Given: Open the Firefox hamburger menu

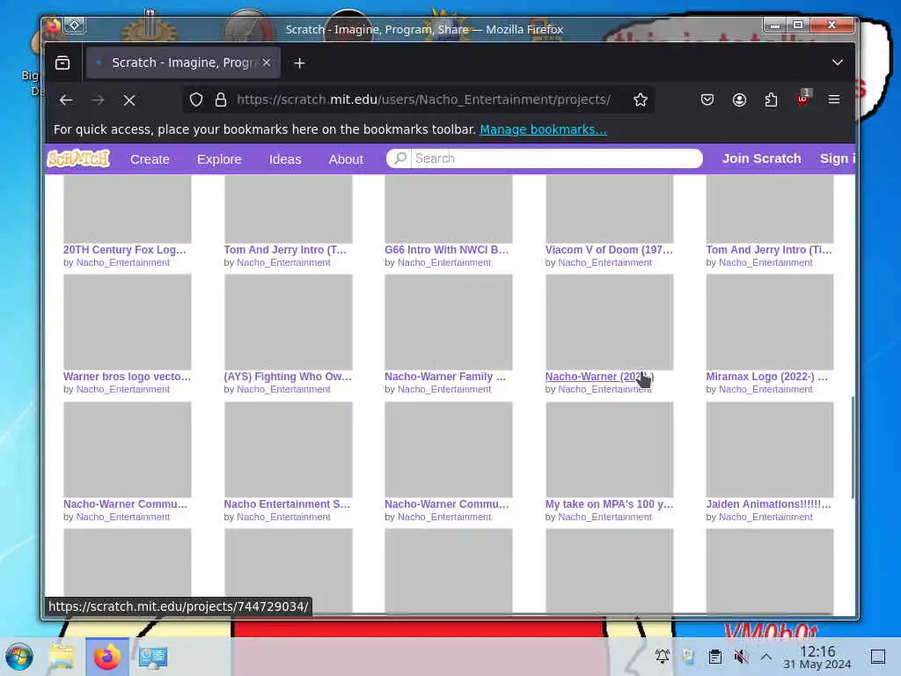Looking at the screenshot, I should [834, 99].
